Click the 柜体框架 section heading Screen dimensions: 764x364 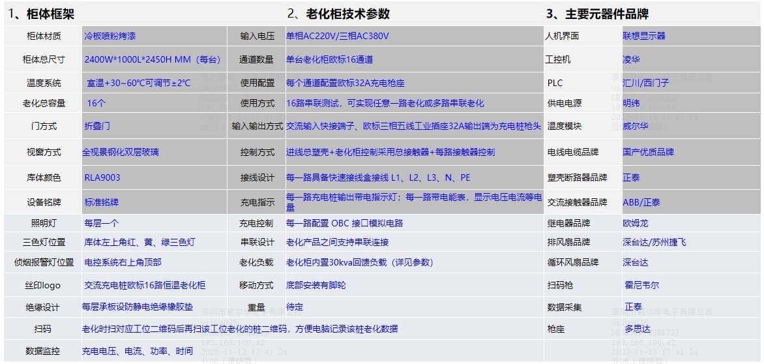tap(55, 14)
